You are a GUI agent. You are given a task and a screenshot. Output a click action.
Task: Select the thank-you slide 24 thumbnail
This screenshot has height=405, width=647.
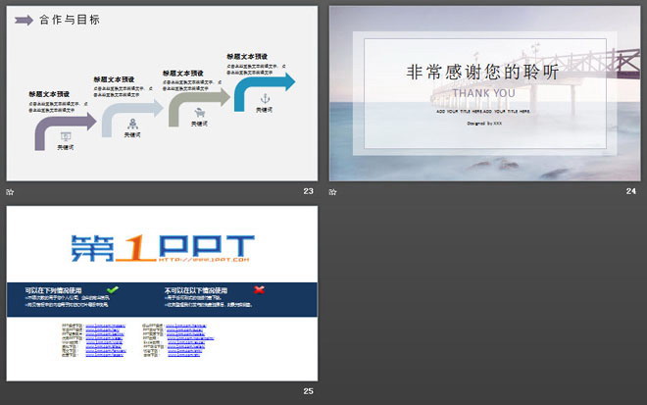(x=484, y=93)
